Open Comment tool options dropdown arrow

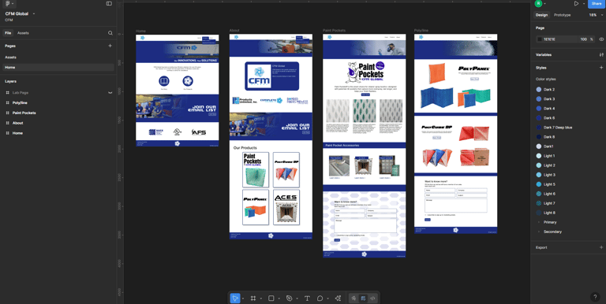tap(327, 298)
